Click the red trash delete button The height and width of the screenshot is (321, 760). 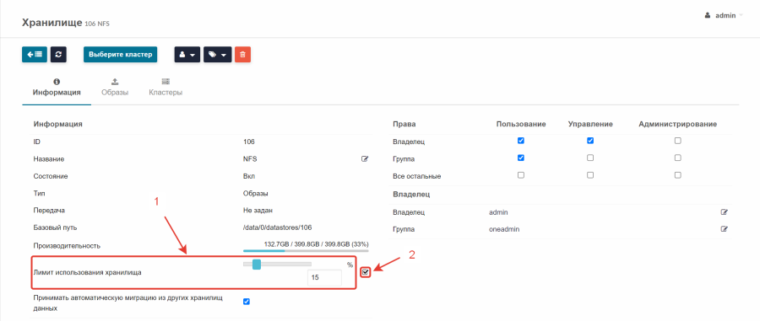(243, 55)
